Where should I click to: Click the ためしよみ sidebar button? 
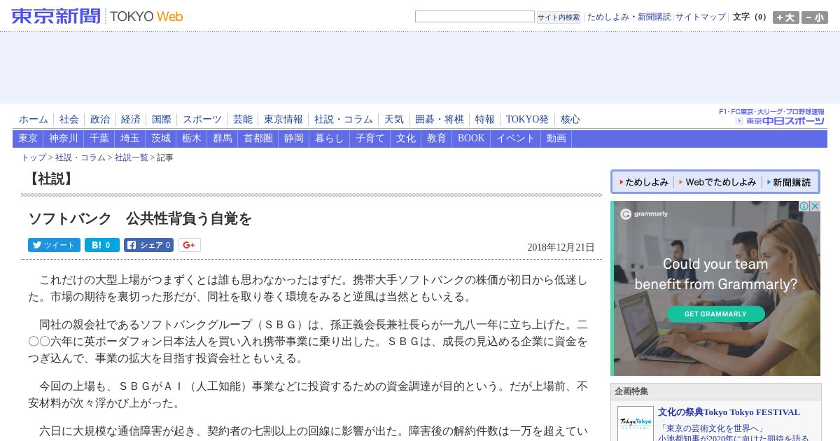coord(643,182)
